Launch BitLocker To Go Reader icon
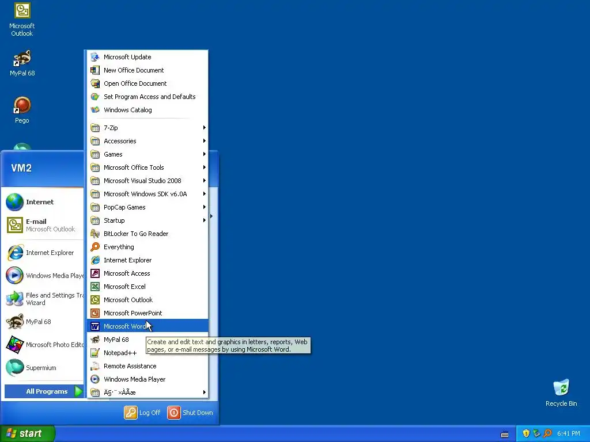Viewport: 590px width, 442px height. click(x=95, y=234)
